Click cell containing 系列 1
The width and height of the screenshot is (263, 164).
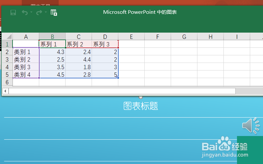52,44
